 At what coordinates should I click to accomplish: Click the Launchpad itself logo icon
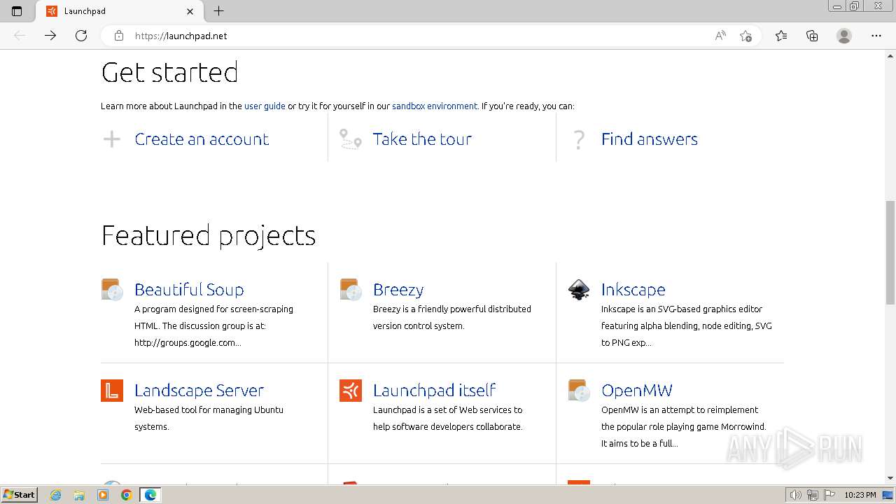coord(351,391)
